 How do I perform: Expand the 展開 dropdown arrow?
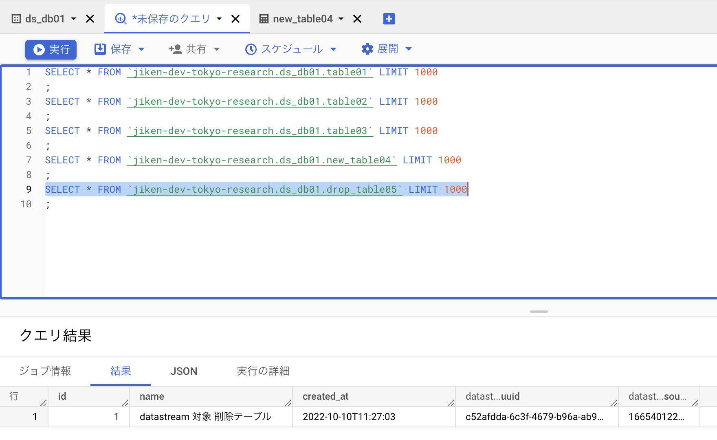tap(409, 49)
